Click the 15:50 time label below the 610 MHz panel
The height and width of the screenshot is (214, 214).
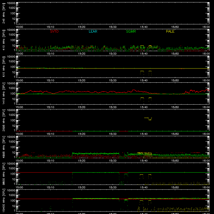(175, 81)
